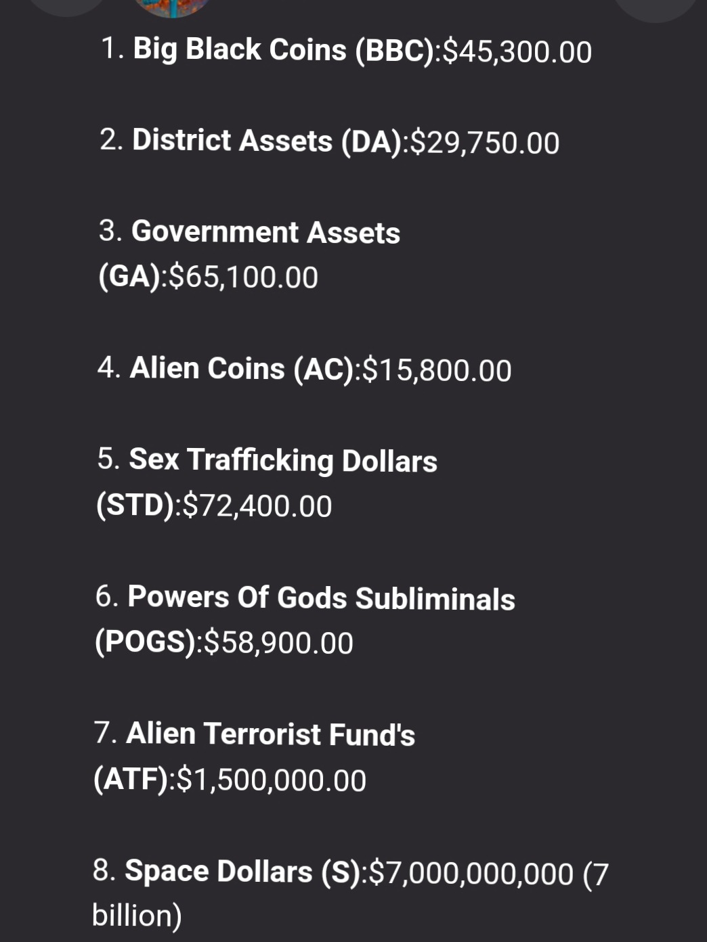The height and width of the screenshot is (942, 707).
Task: Click the $7,000,000,000 amount
Action: coord(471,873)
